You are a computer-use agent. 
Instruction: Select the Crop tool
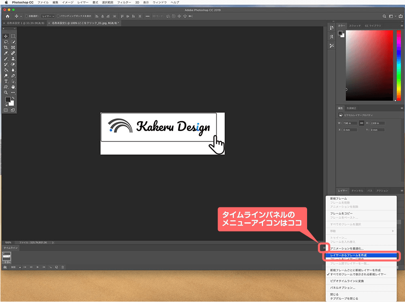tap(6, 47)
